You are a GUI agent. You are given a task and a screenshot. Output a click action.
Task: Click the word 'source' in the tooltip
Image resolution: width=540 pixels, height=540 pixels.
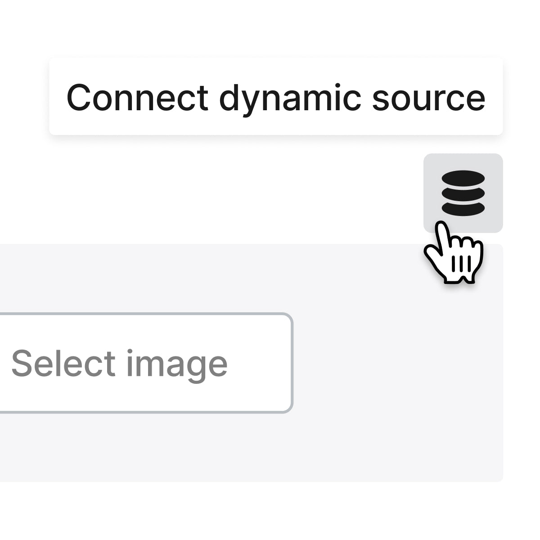(428, 98)
